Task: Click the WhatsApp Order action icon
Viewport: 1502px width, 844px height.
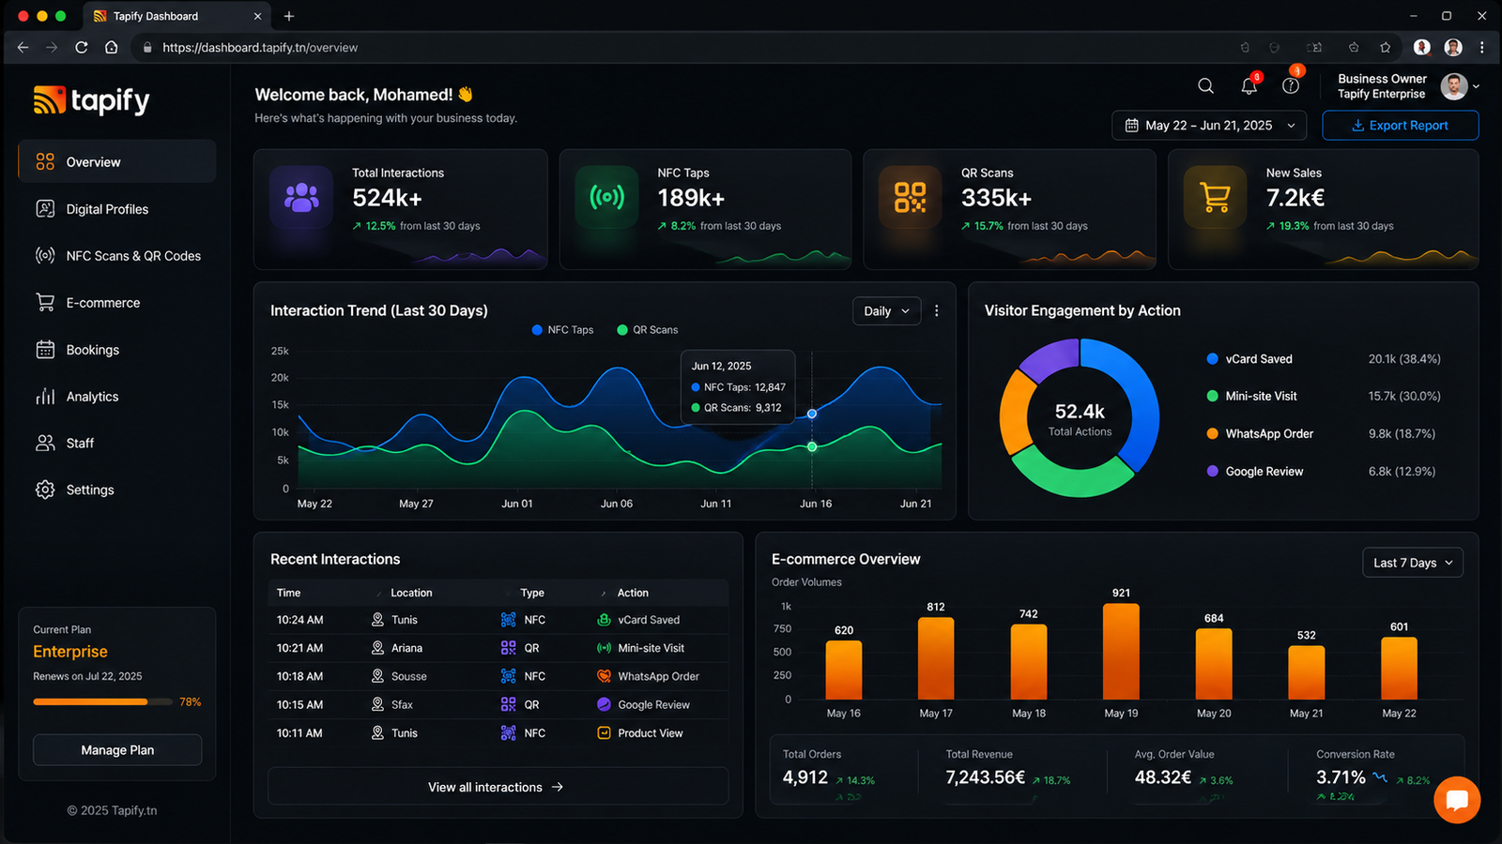Action: 604,676
